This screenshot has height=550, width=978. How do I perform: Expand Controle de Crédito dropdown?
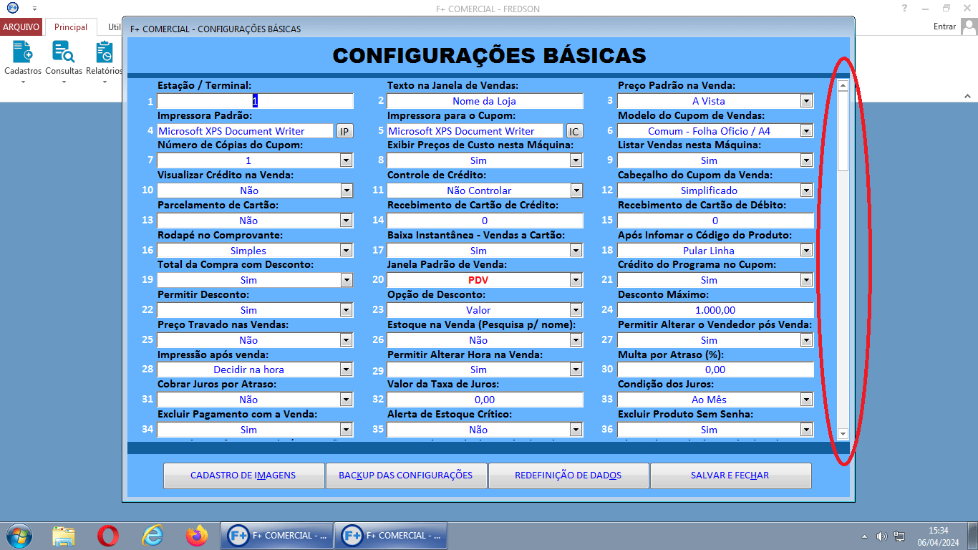click(576, 190)
